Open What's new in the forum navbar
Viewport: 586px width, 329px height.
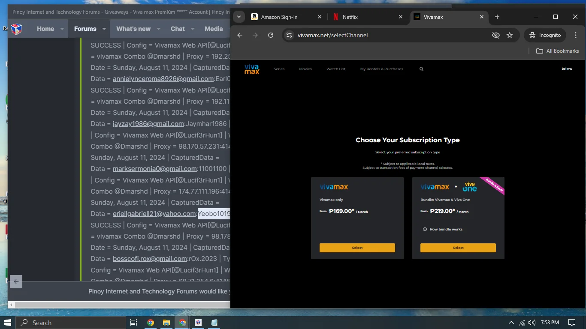133,29
